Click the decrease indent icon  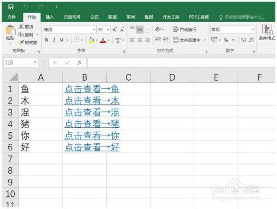[158, 40]
